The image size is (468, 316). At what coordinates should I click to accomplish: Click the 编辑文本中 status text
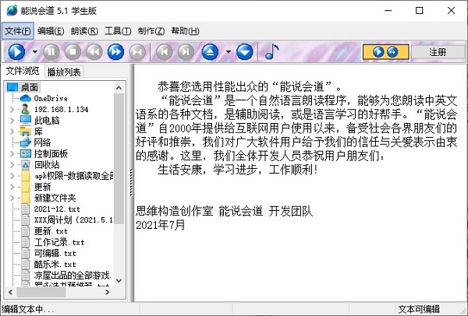tap(28, 309)
